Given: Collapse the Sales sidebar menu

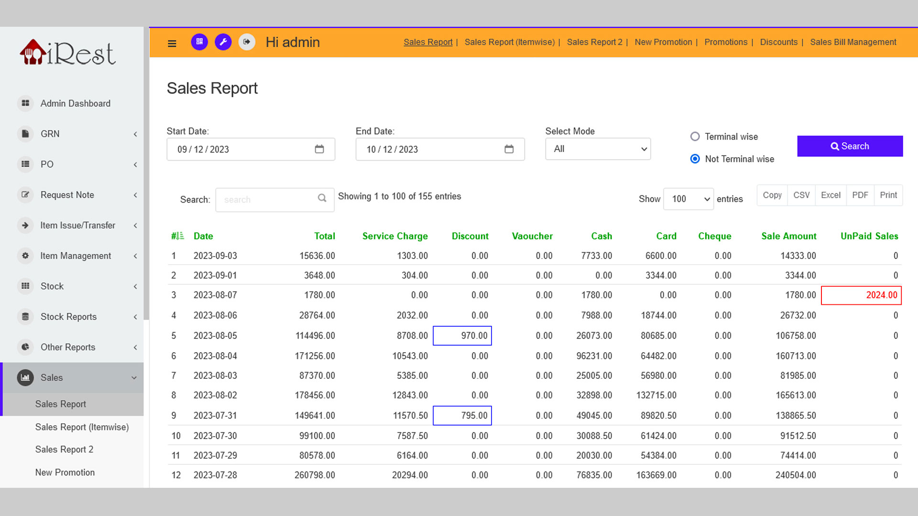Looking at the screenshot, I should click(x=134, y=378).
